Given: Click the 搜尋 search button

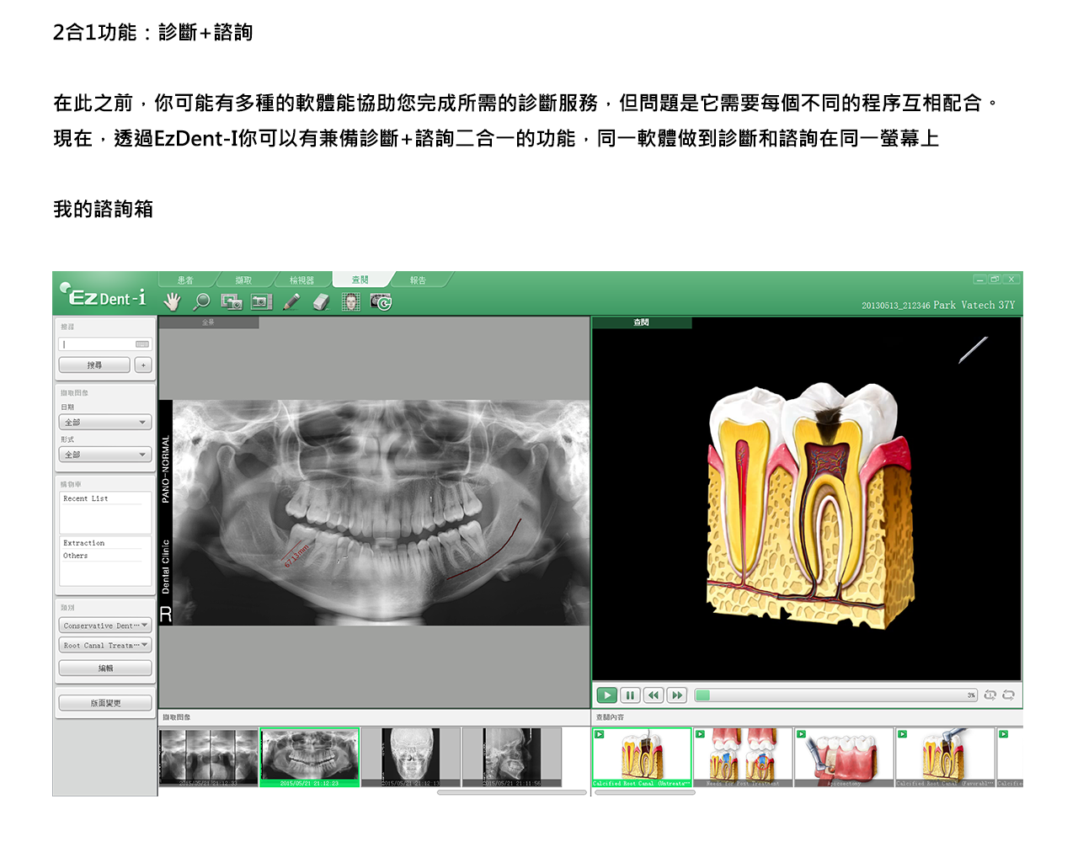Looking at the screenshot, I should [x=94, y=365].
